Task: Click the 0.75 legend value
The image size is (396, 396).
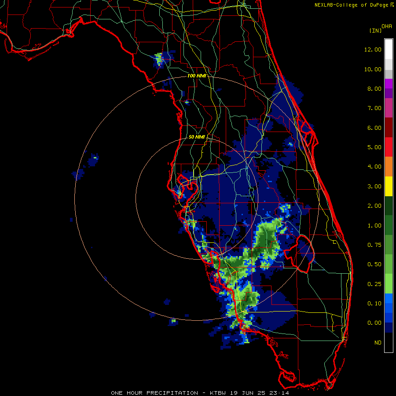Action: click(x=374, y=245)
